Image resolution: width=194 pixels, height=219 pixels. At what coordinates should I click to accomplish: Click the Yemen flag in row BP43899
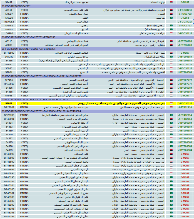coord(171,53)
